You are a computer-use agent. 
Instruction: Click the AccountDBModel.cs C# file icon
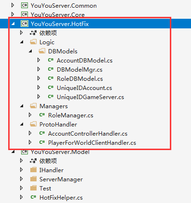51,60
